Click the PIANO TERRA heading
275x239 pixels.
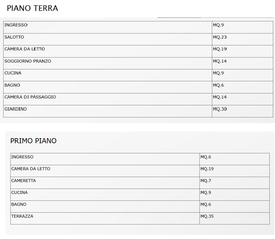pyautogui.click(x=32, y=8)
